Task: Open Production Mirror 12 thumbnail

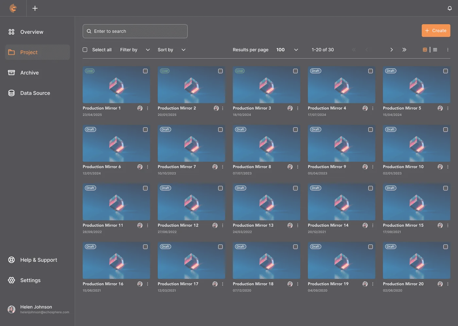Action: point(191,202)
